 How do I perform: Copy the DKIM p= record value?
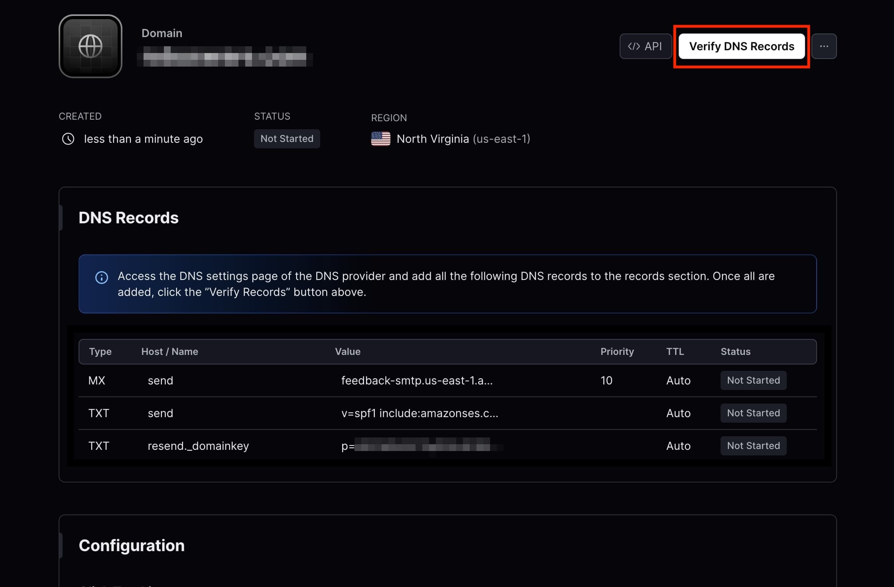(422, 446)
